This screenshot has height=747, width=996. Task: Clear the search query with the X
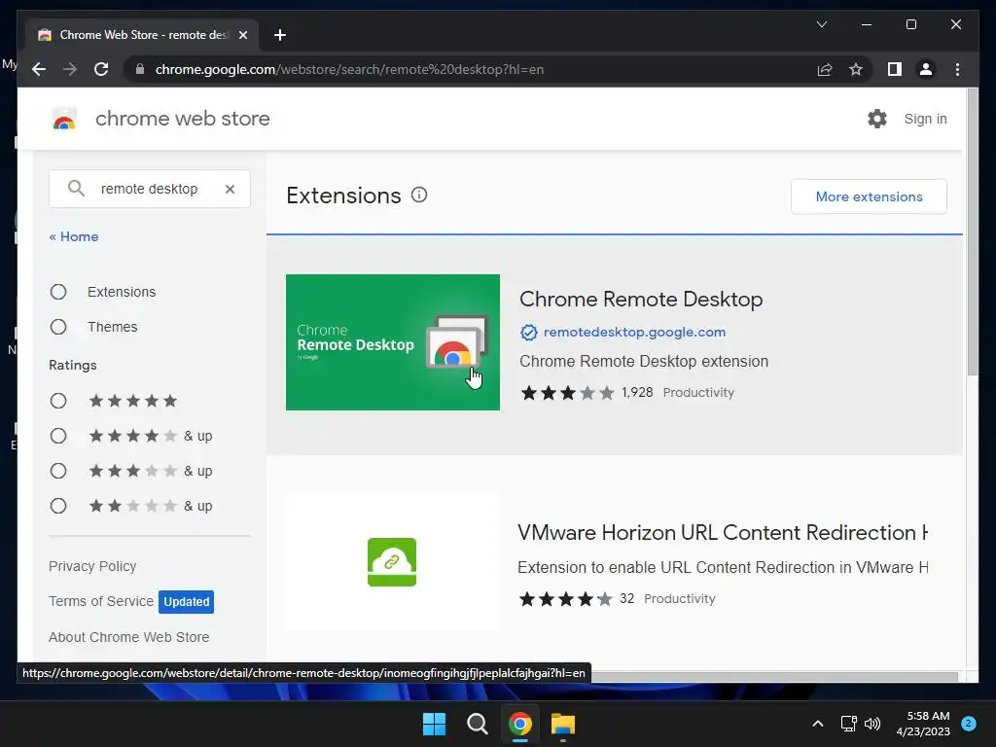pos(230,189)
